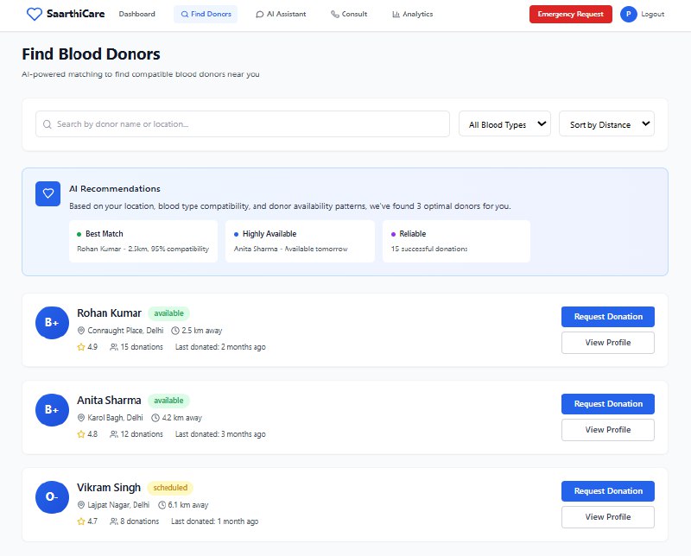Click the red Emergency Request button
The image size is (691, 556).
tap(571, 14)
